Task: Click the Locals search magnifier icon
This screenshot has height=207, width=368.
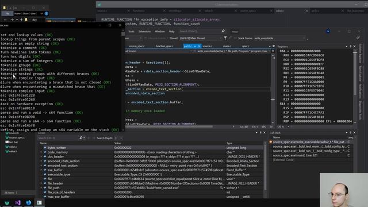Action: click(81, 138)
